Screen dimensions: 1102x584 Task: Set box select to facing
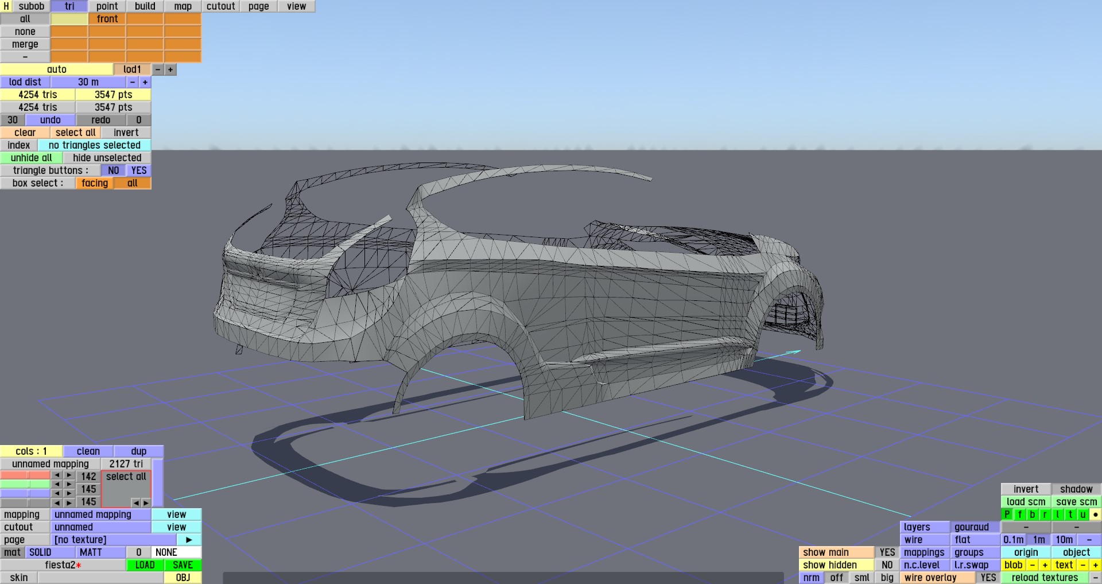95,183
